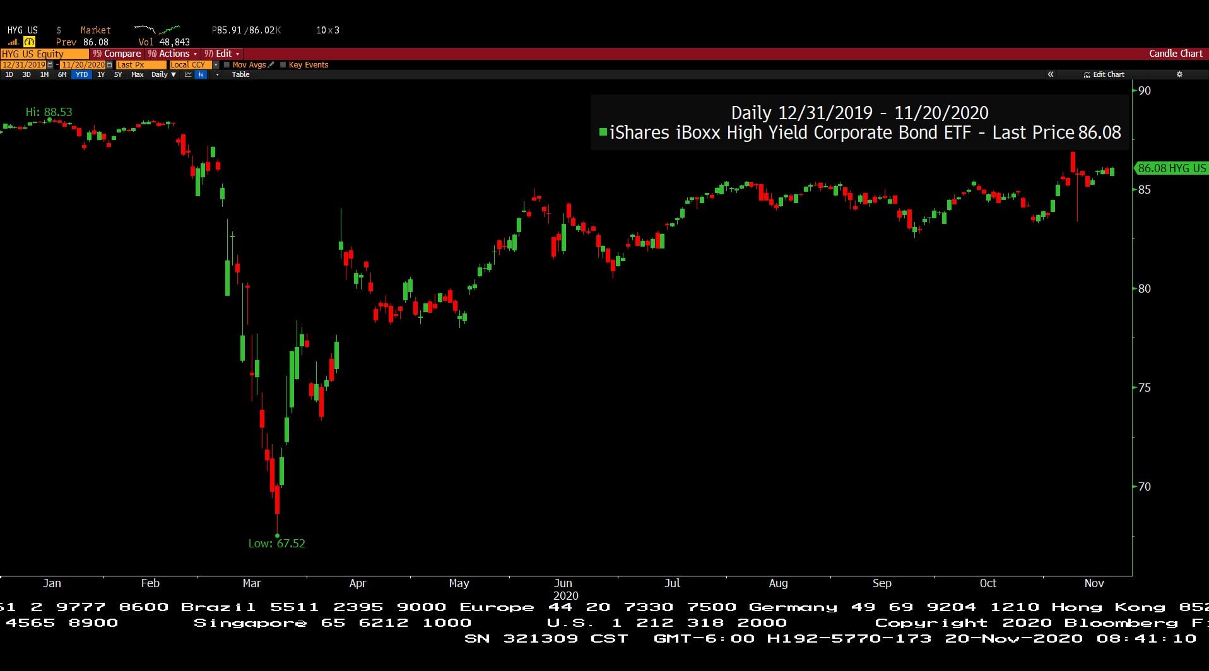Enable the Mov Avgs checkbox

pos(227,65)
